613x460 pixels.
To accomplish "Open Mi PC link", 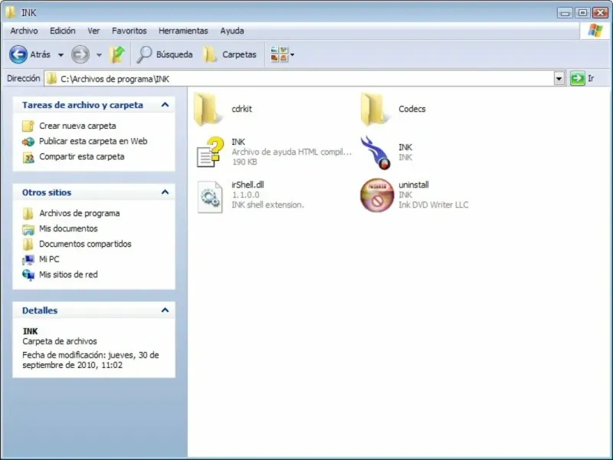I will (x=49, y=259).
